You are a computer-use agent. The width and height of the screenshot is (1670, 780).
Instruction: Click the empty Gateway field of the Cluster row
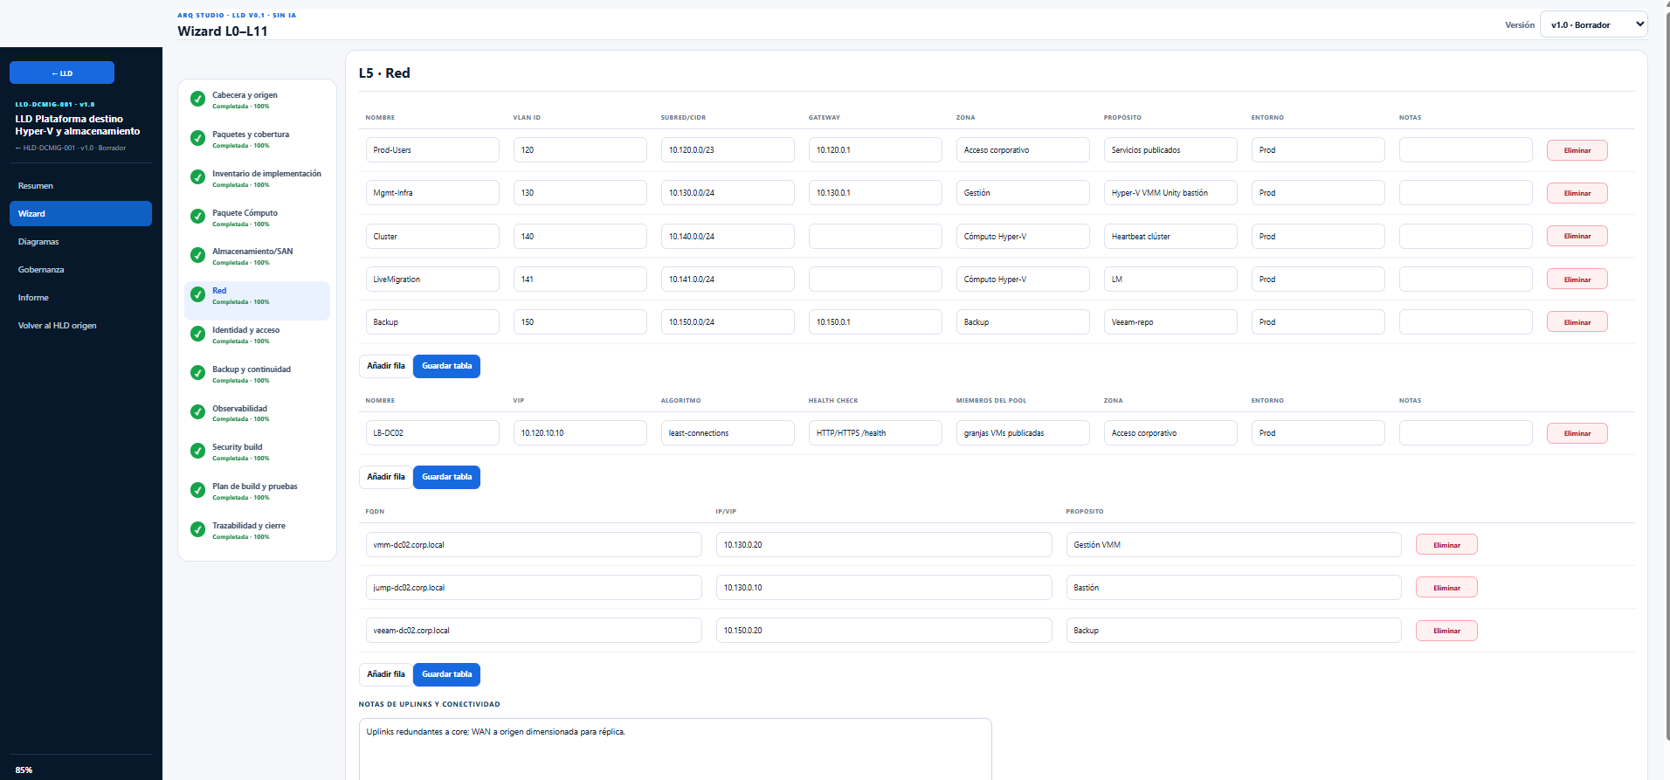click(x=875, y=237)
